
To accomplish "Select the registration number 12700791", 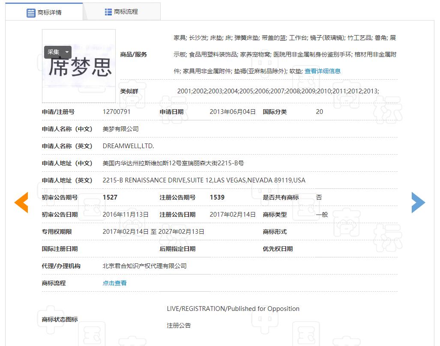I will point(117,112).
